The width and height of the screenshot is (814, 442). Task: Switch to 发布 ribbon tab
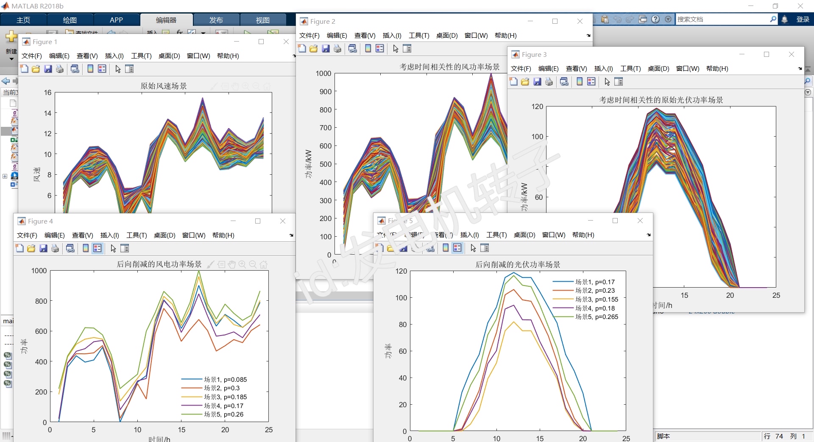point(216,20)
